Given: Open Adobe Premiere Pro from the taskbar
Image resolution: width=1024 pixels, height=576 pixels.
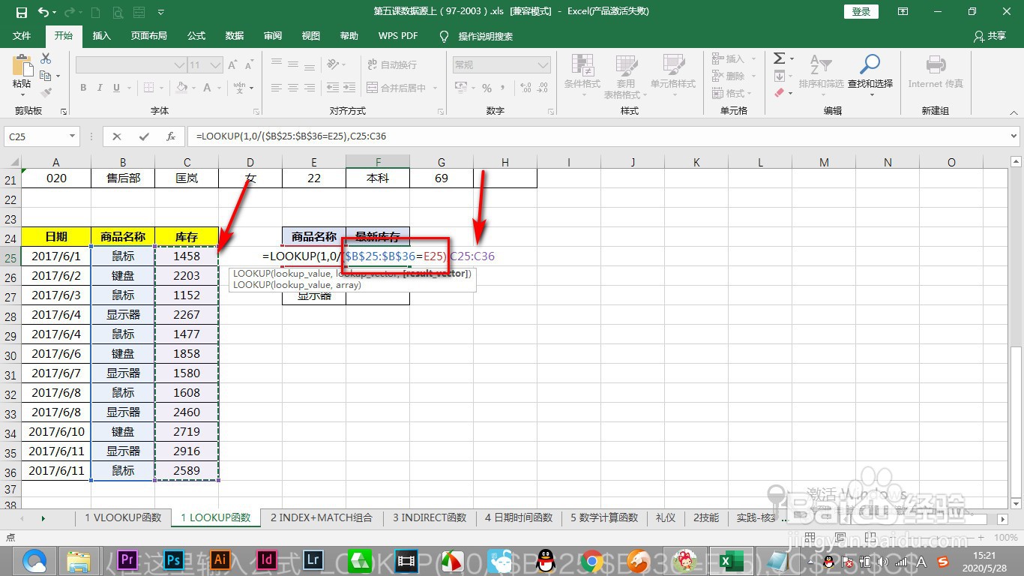Looking at the screenshot, I should [127, 559].
